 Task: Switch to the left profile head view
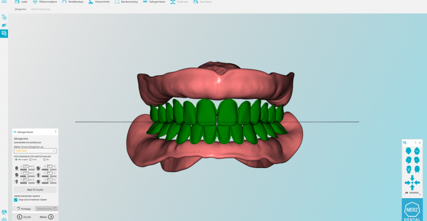[408, 160]
